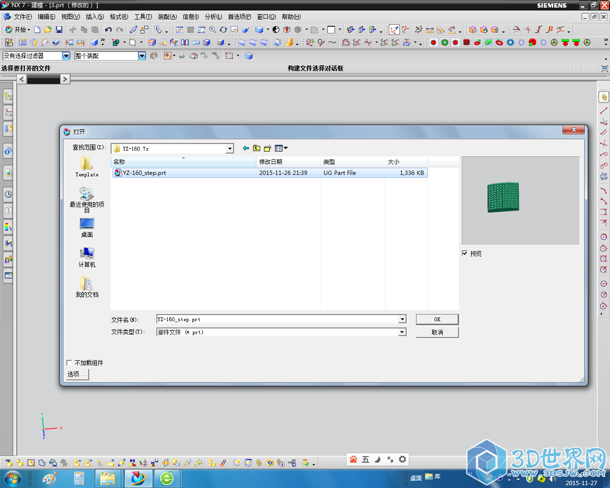Open the Assembly Navigator sidebar icon
Viewport: 610px width, 488px height.
[8, 97]
